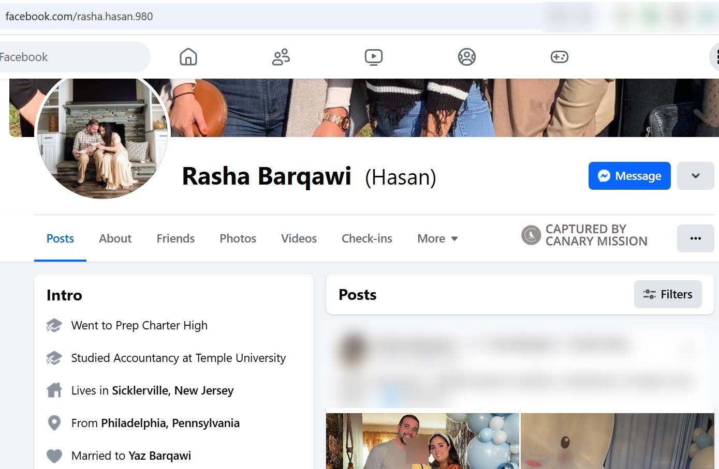Open the three-dot profile options menu
The image size is (719, 469).
coord(695,238)
